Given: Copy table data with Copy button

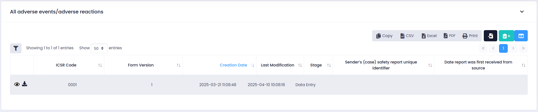Looking at the screenshot, I should point(384,36).
